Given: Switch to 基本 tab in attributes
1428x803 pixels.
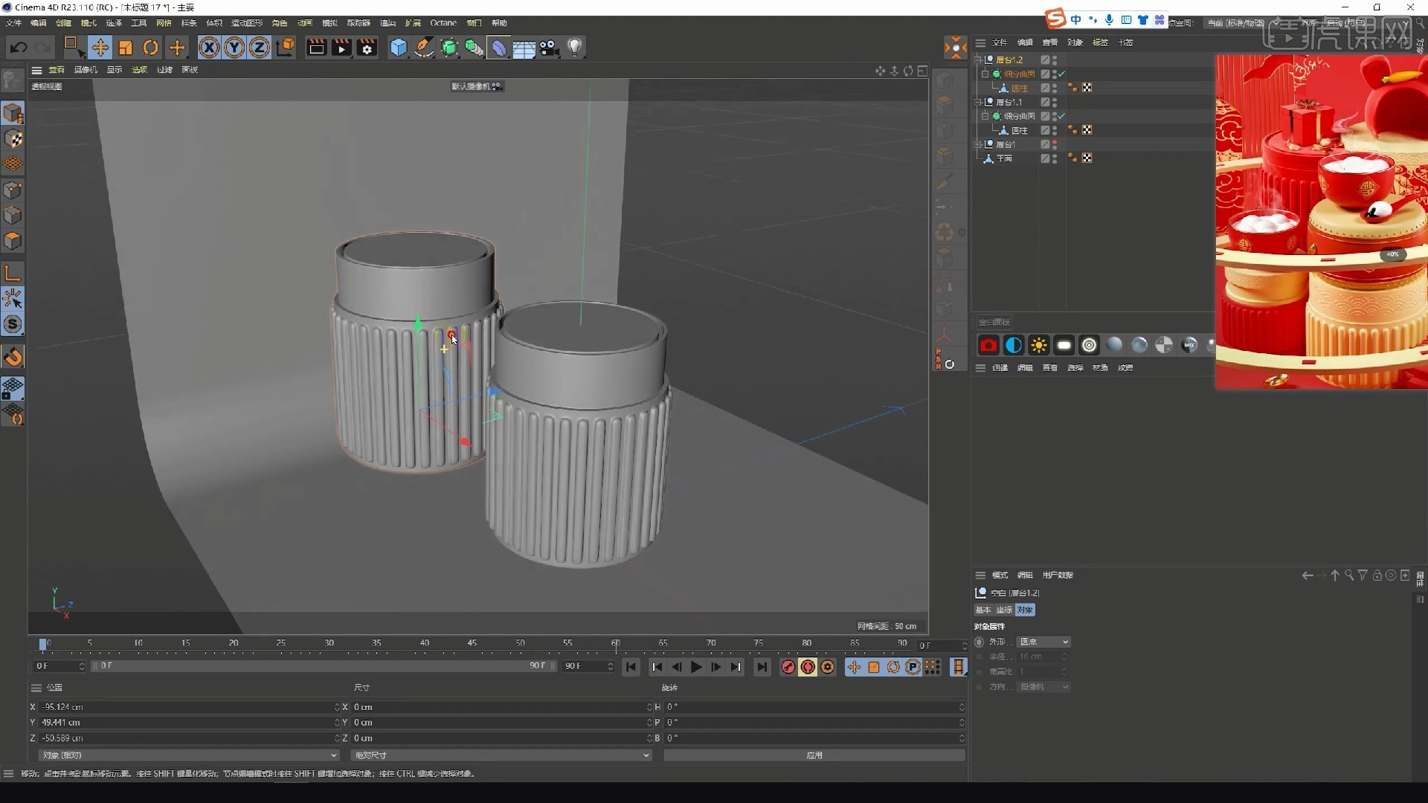Looking at the screenshot, I should (x=983, y=610).
